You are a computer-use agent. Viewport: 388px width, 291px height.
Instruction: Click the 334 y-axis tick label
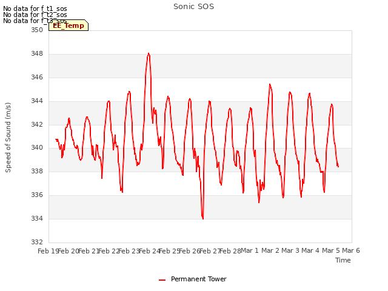coord(37,218)
